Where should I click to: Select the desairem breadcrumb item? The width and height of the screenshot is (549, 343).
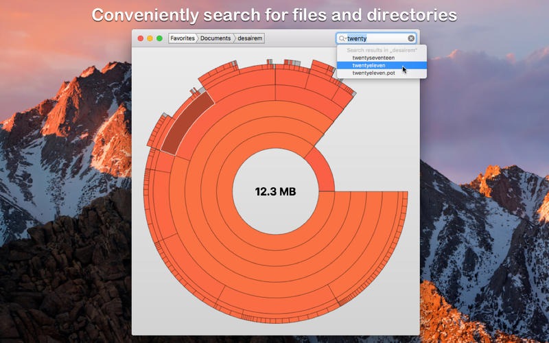[x=250, y=38]
